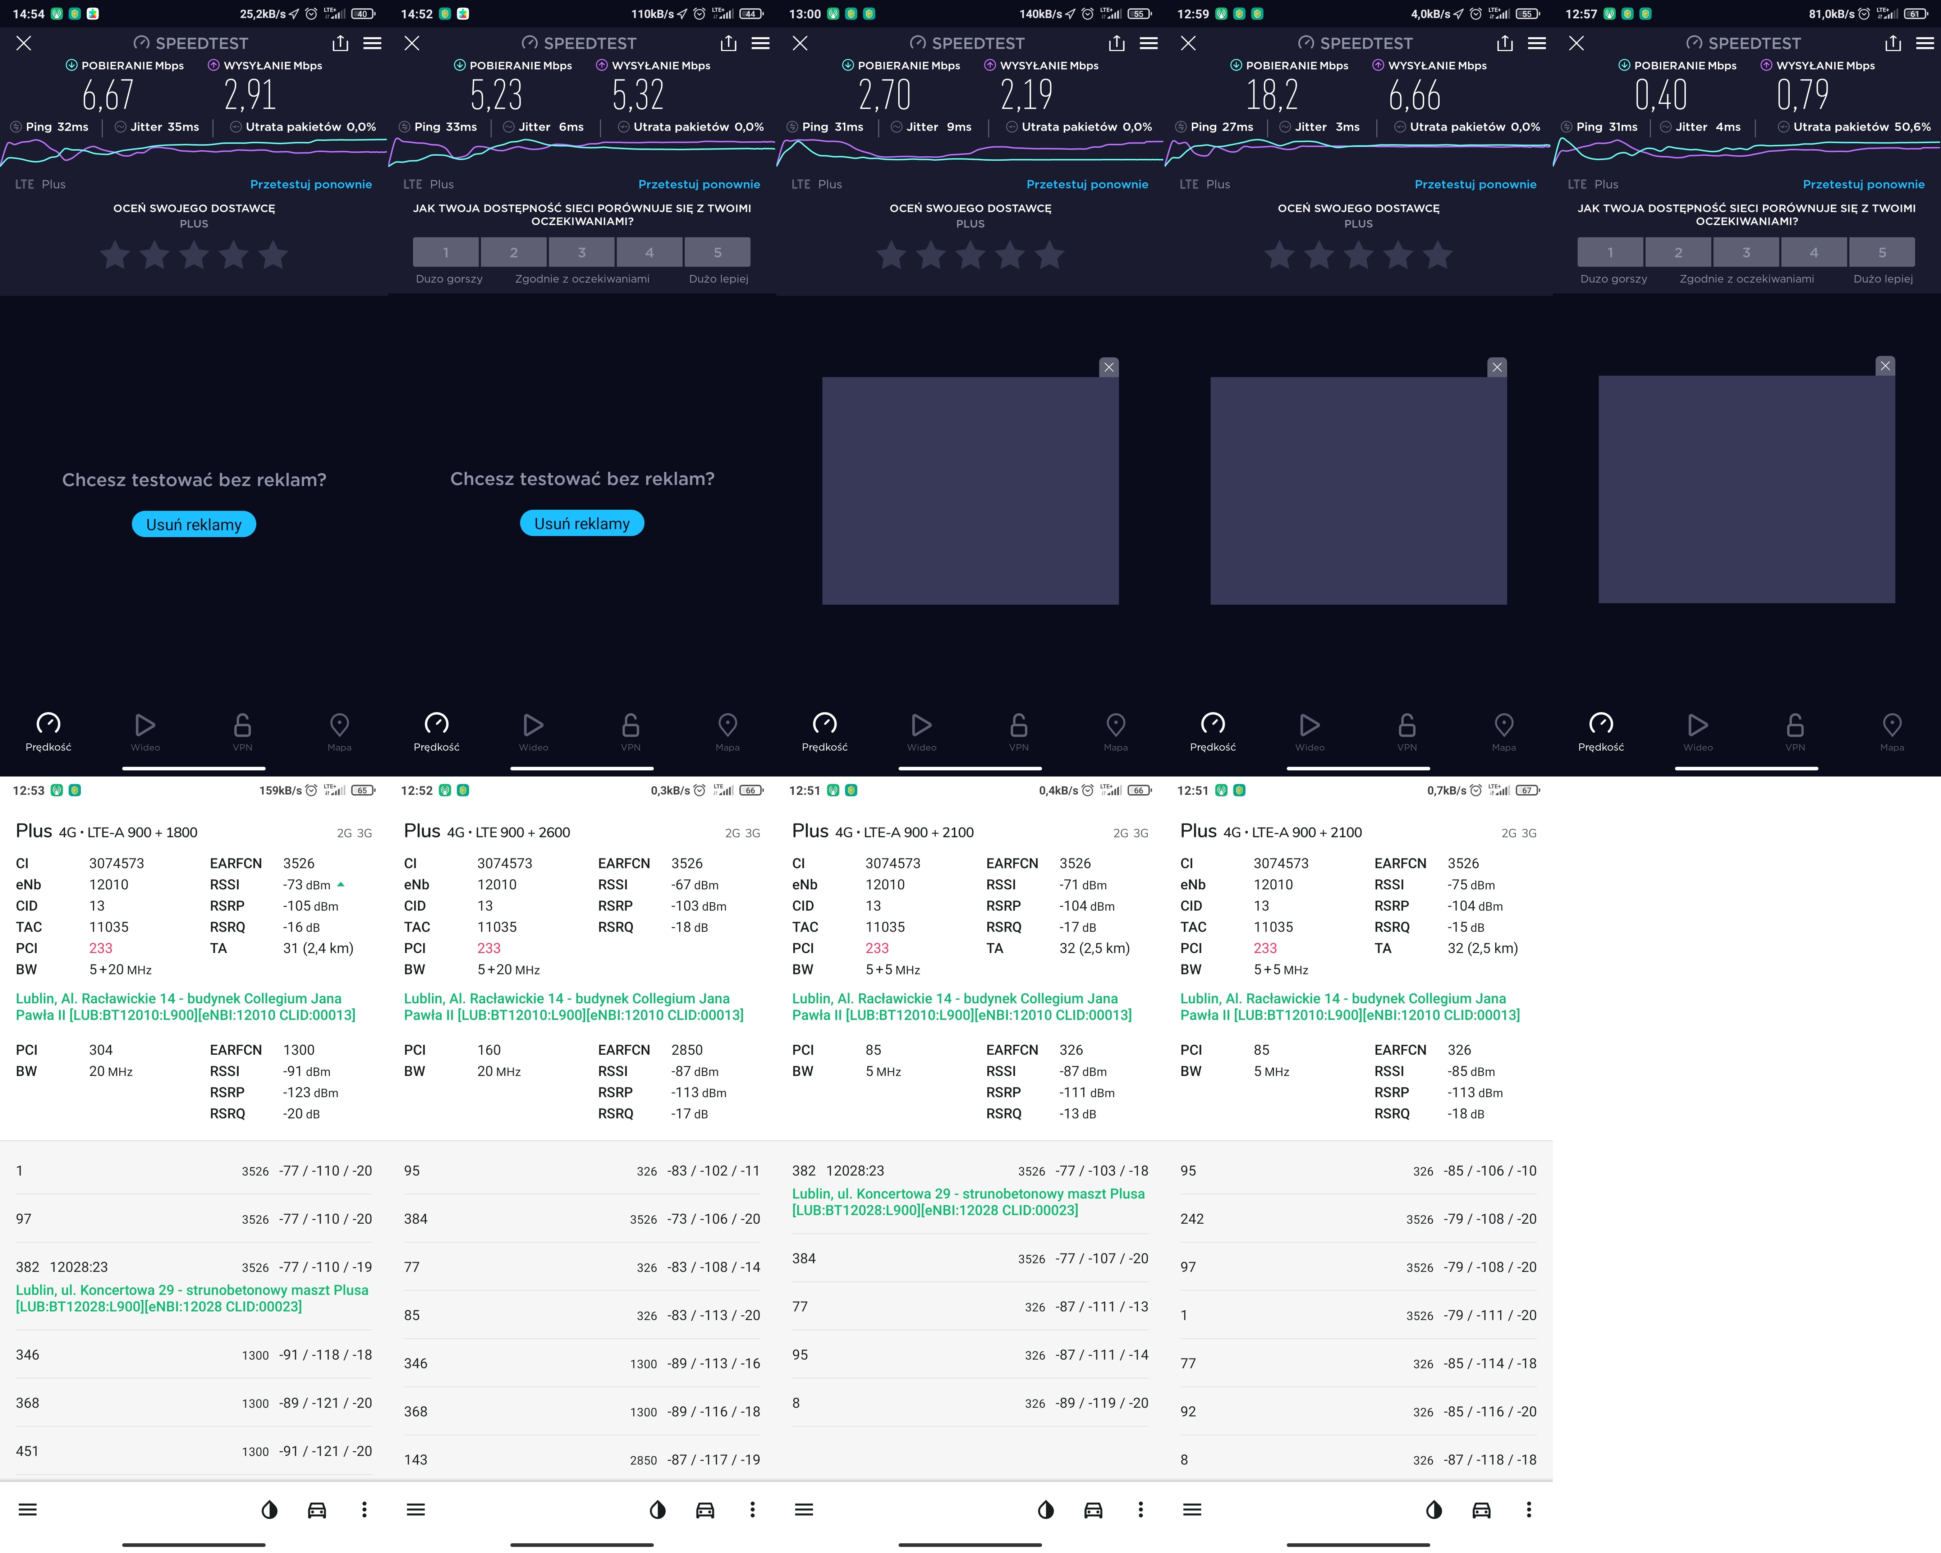Dismiss the ad on the 2,70 Mbps Speedtest screen
Image resolution: width=1941 pixels, height=1553 pixels.
tap(1109, 367)
